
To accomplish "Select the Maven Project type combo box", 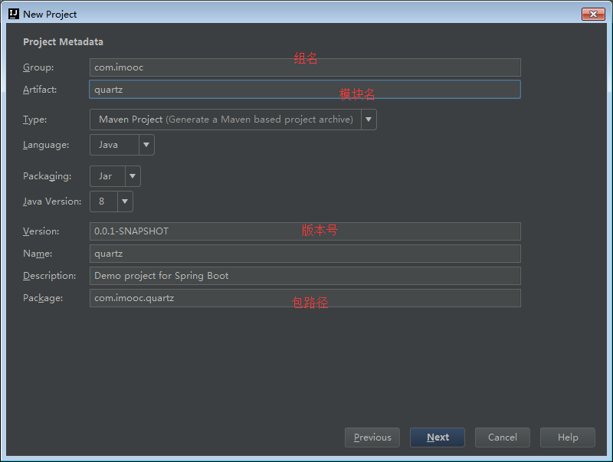I will pyautogui.click(x=222, y=120).
